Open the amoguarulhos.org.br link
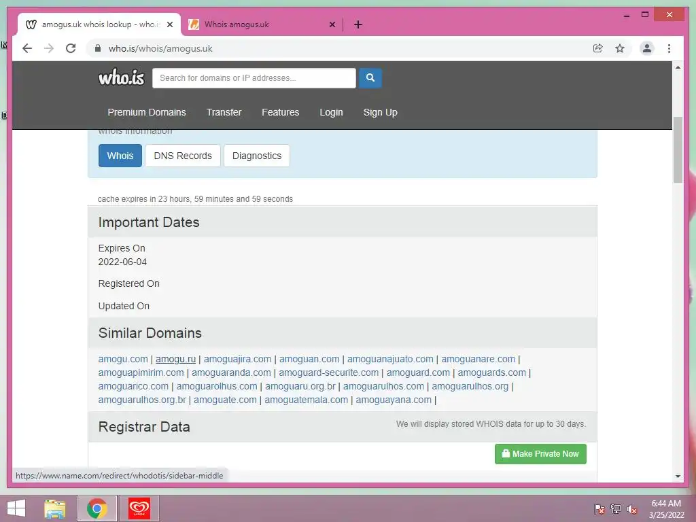The height and width of the screenshot is (522, 696). coord(142,400)
